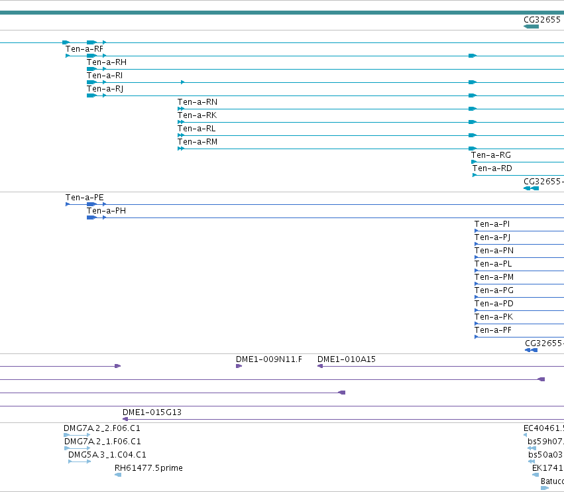Screen dimensions: 564x492
Task: Click the Ten-a-RJ starting exon block
Action: point(91,95)
